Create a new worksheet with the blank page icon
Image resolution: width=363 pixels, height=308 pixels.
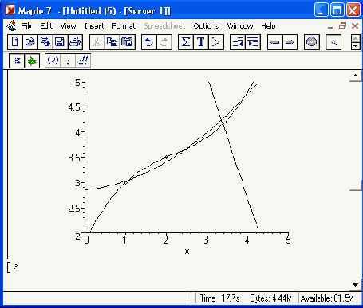click(15, 42)
